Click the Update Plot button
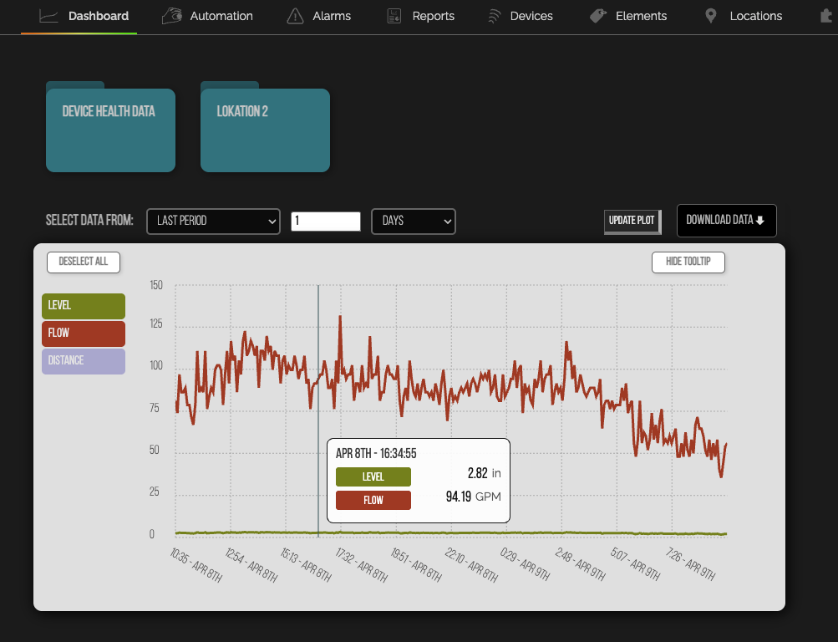 pyautogui.click(x=632, y=222)
